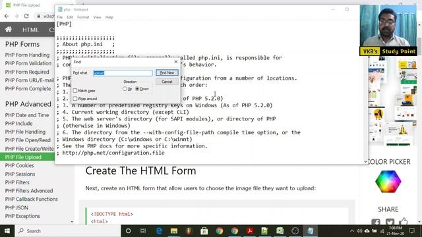Click the volume icon in the system tray
This screenshot has width=422, height=237.
(359, 231)
